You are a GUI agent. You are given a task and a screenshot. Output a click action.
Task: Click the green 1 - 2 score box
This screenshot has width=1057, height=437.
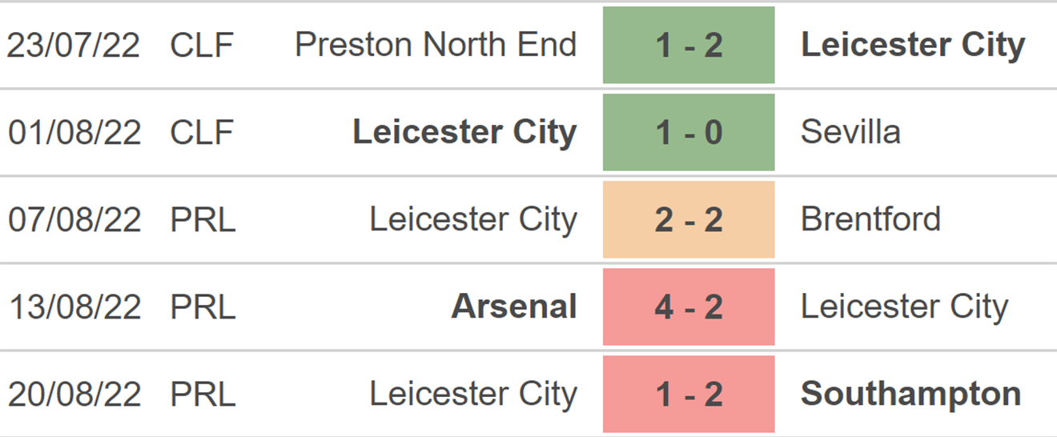(x=689, y=45)
